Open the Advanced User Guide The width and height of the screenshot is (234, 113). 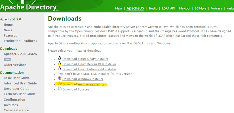(x=20, y=83)
